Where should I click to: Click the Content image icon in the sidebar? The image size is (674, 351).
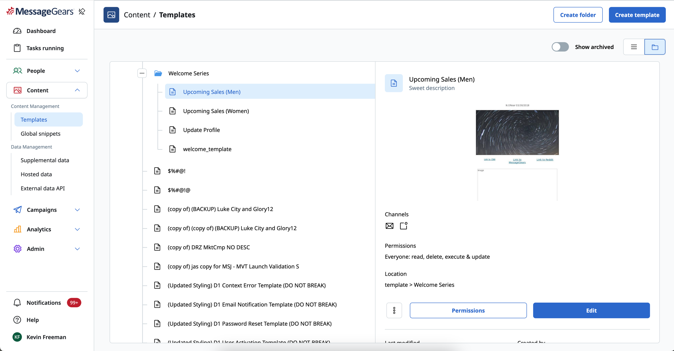(17, 90)
